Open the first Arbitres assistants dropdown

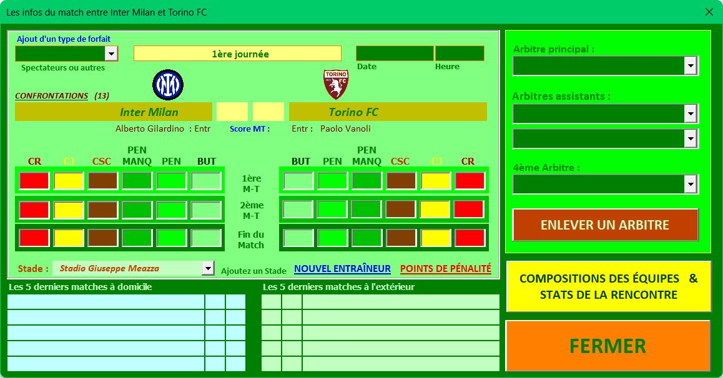(x=690, y=114)
